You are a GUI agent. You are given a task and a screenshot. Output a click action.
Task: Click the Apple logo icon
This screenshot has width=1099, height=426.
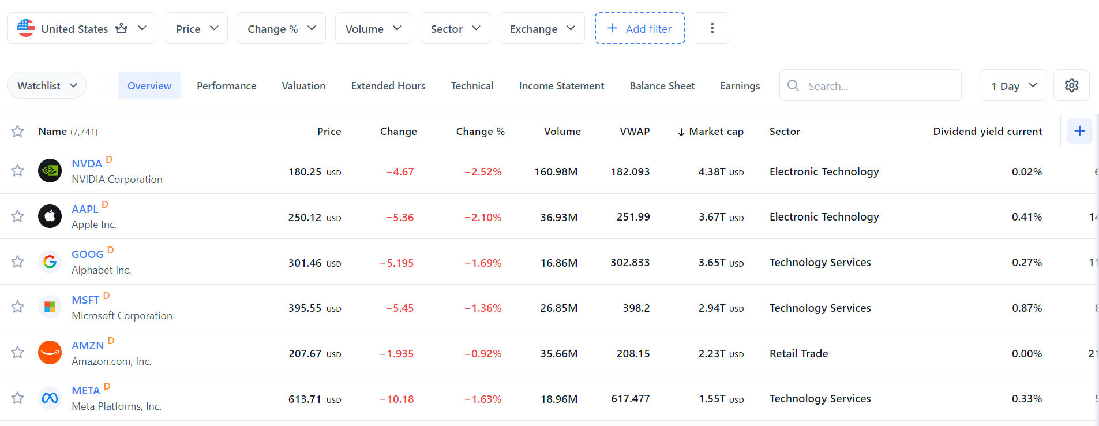50,216
